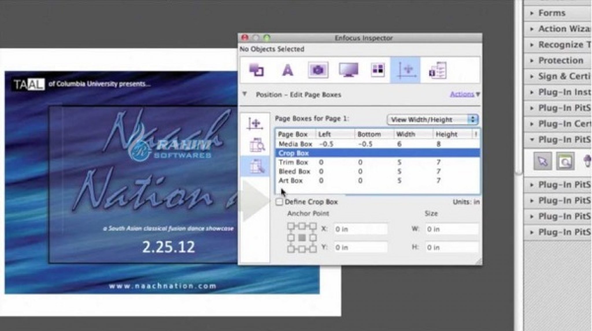The image size is (592, 331).
Task: Open the Prepress monitor icon
Action: point(349,70)
